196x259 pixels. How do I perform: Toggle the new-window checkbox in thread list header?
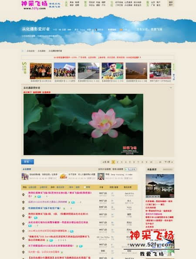pyautogui.click(x=84, y=187)
